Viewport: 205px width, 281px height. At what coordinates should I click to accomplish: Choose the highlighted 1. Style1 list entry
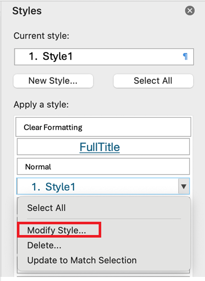(98, 186)
